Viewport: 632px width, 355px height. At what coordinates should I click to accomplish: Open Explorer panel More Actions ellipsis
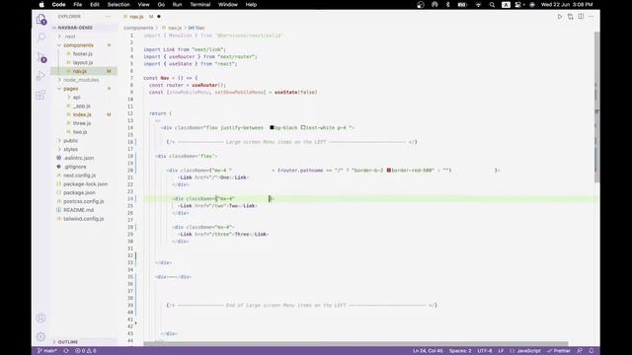pyautogui.click(x=108, y=17)
